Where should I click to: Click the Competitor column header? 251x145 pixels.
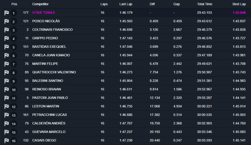click(x=40, y=4)
